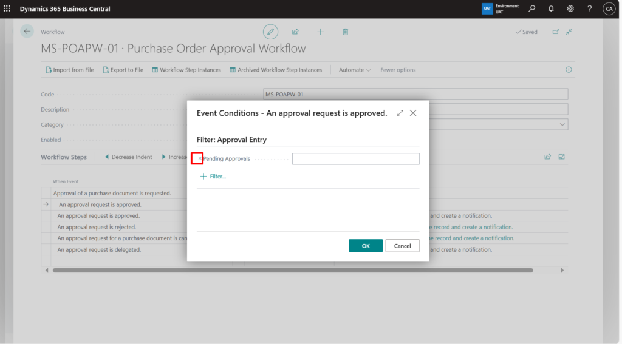Expand the Automate menu

(x=355, y=70)
